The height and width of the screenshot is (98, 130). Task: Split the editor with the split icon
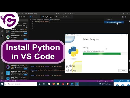(x=125, y=17)
